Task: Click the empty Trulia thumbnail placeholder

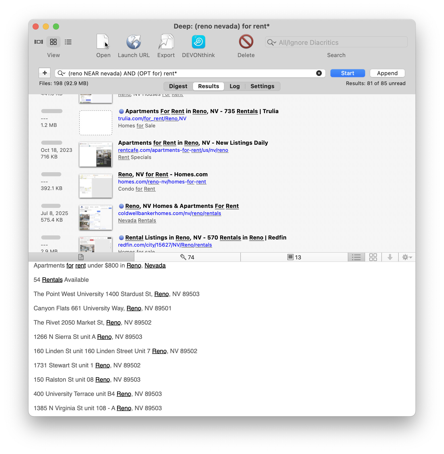Action: (x=96, y=123)
